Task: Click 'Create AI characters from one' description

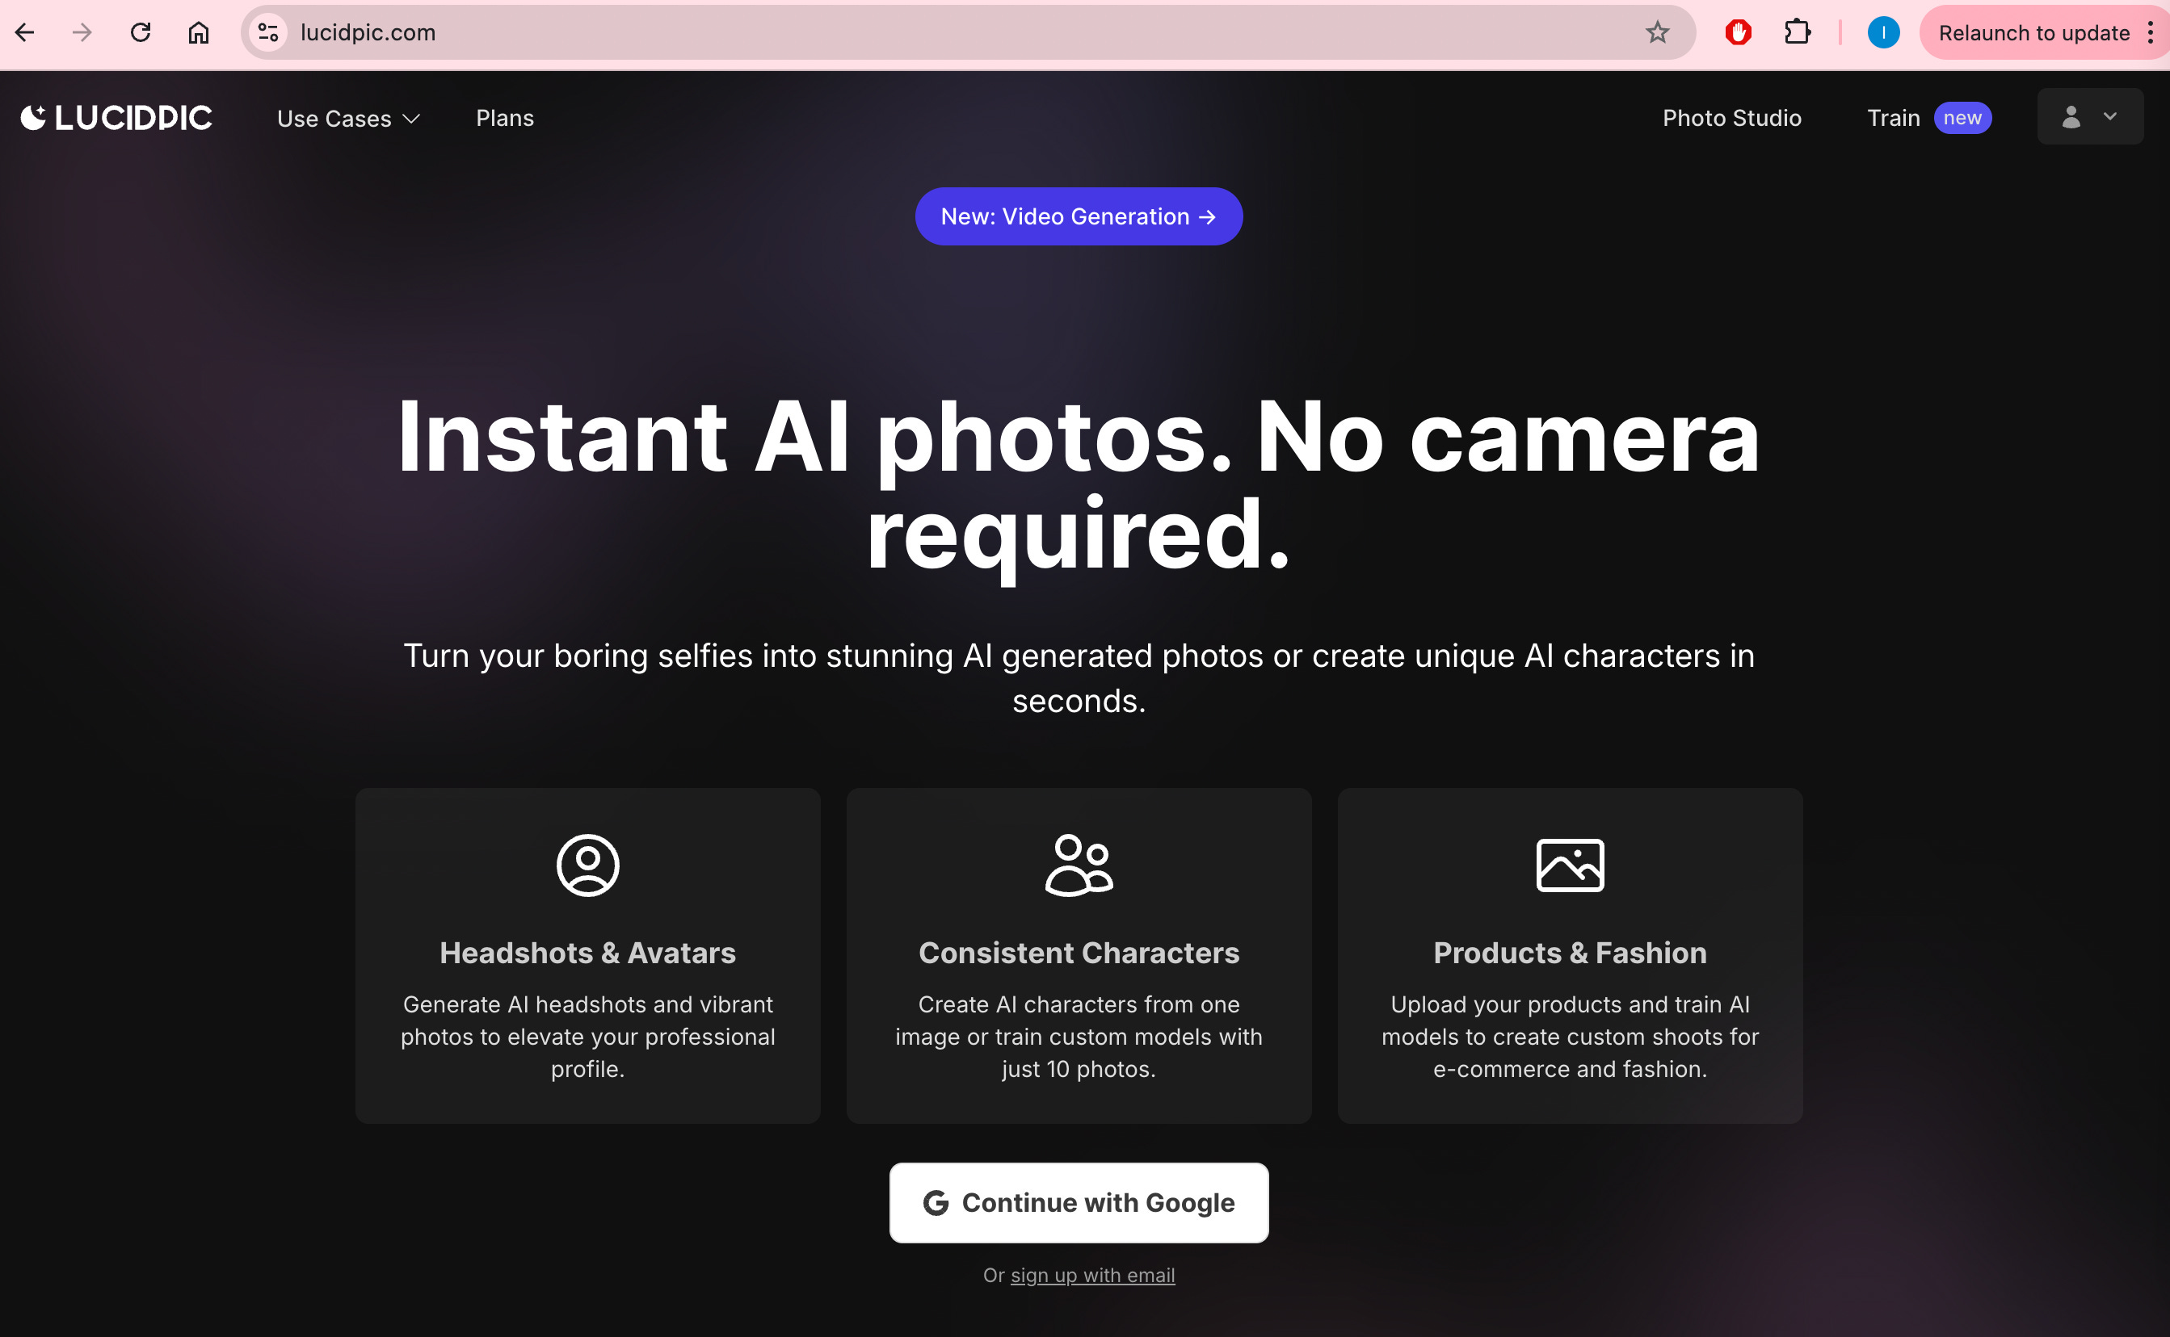Action: click(1079, 1037)
